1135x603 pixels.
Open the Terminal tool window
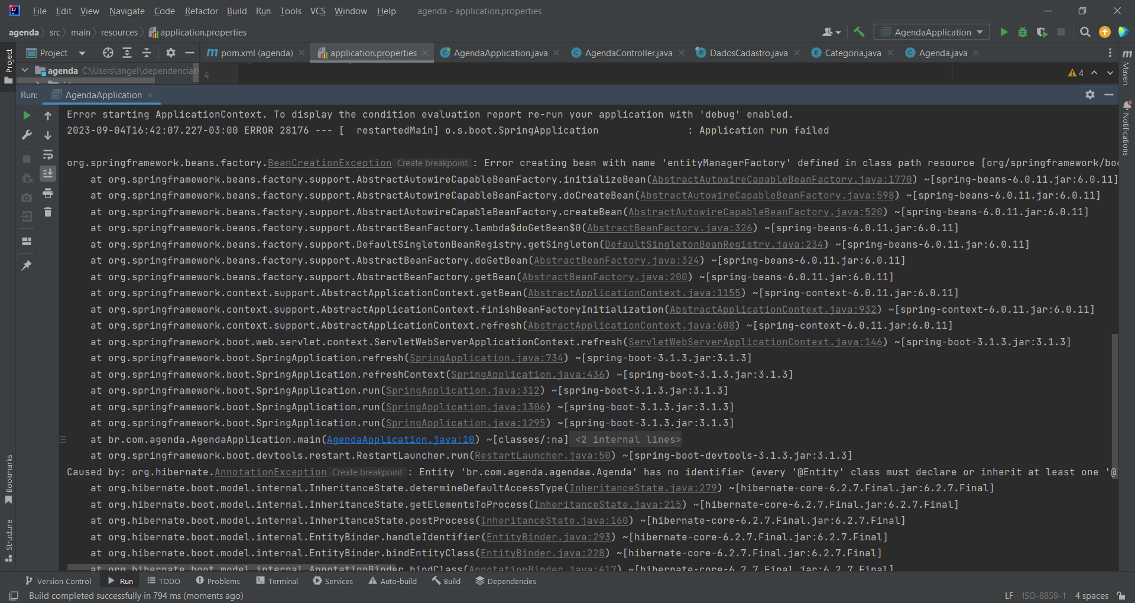(x=277, y=581)
